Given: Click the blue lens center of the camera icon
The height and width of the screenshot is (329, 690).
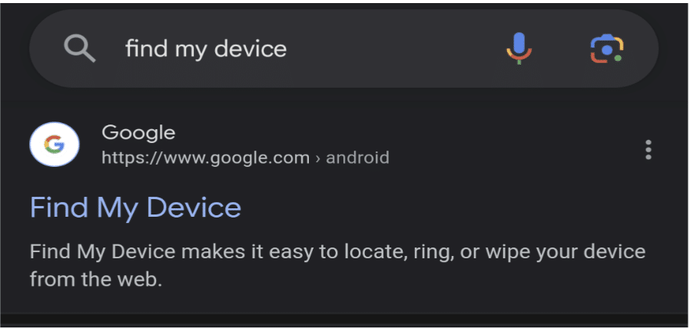Looking at the screenshot, I should click(607, 50).
